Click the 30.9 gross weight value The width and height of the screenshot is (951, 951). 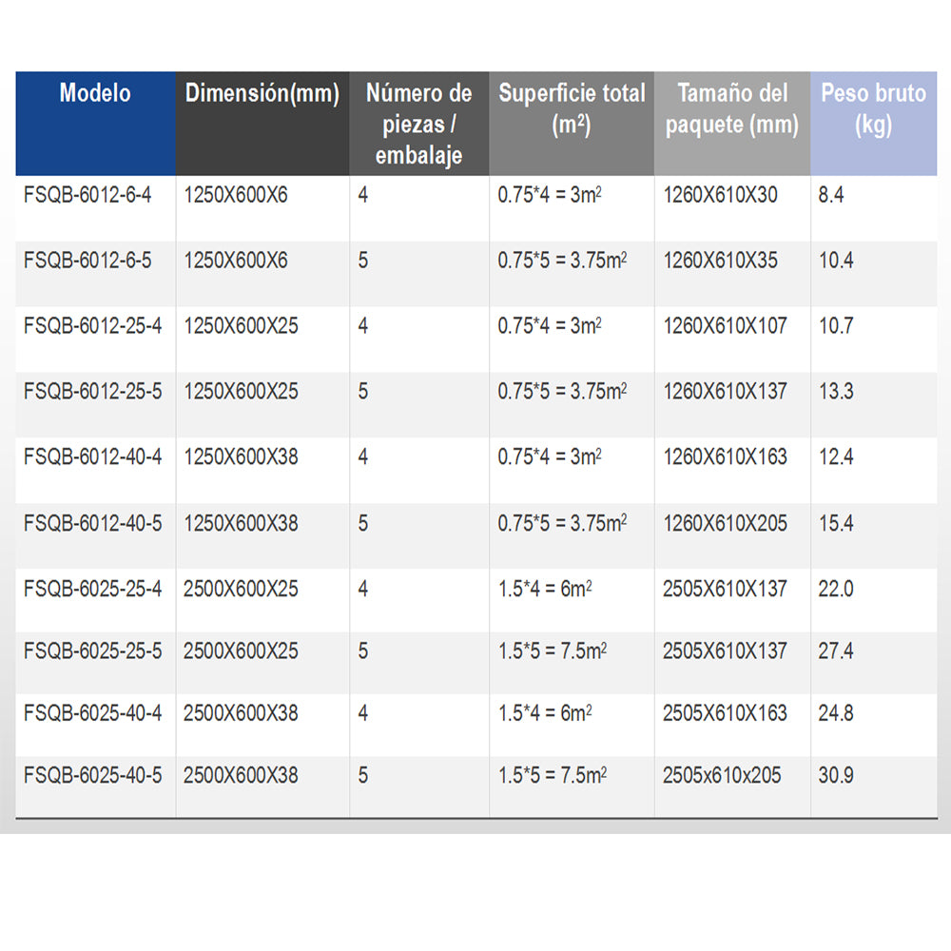point(836,776)
